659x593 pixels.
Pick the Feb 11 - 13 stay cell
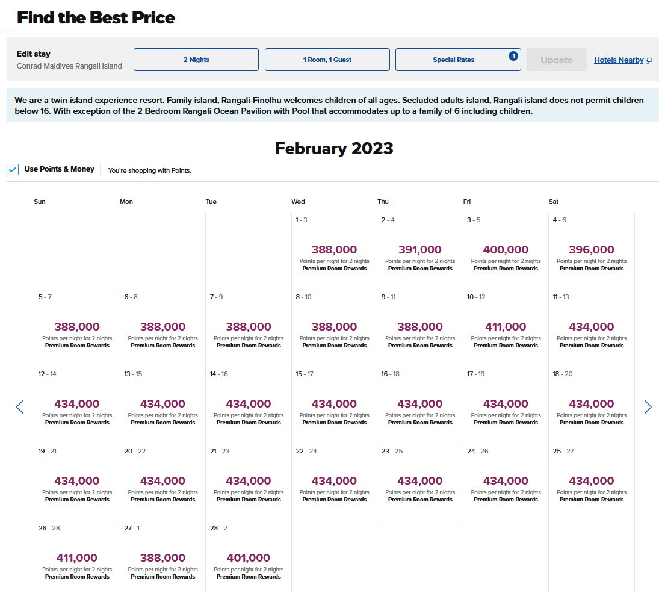[x=592, y=329]
